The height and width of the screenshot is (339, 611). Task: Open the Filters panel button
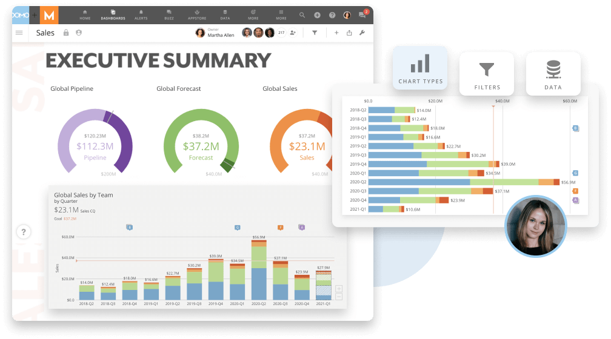[x=487, y=74]
